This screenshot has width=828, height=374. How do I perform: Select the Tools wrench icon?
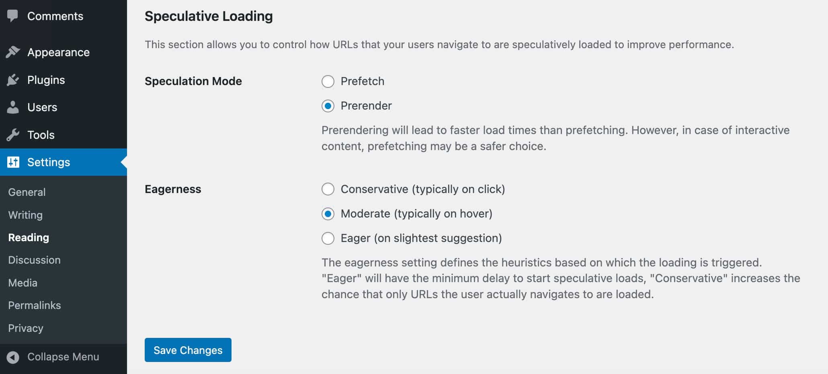[x=13, y=134]
